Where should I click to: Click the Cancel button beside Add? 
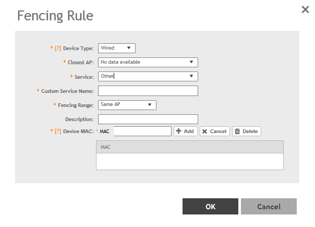coord(215,132)
